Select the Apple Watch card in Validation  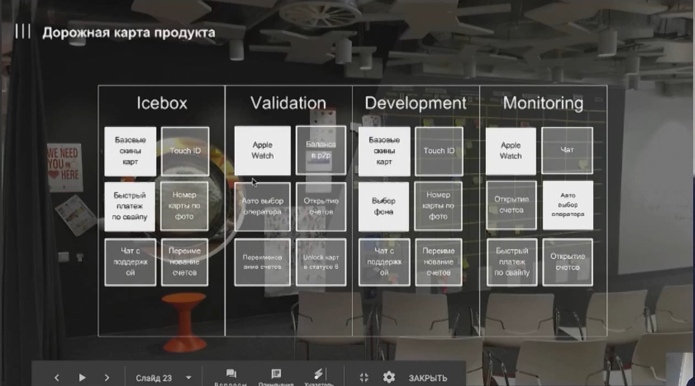point(263,150)
